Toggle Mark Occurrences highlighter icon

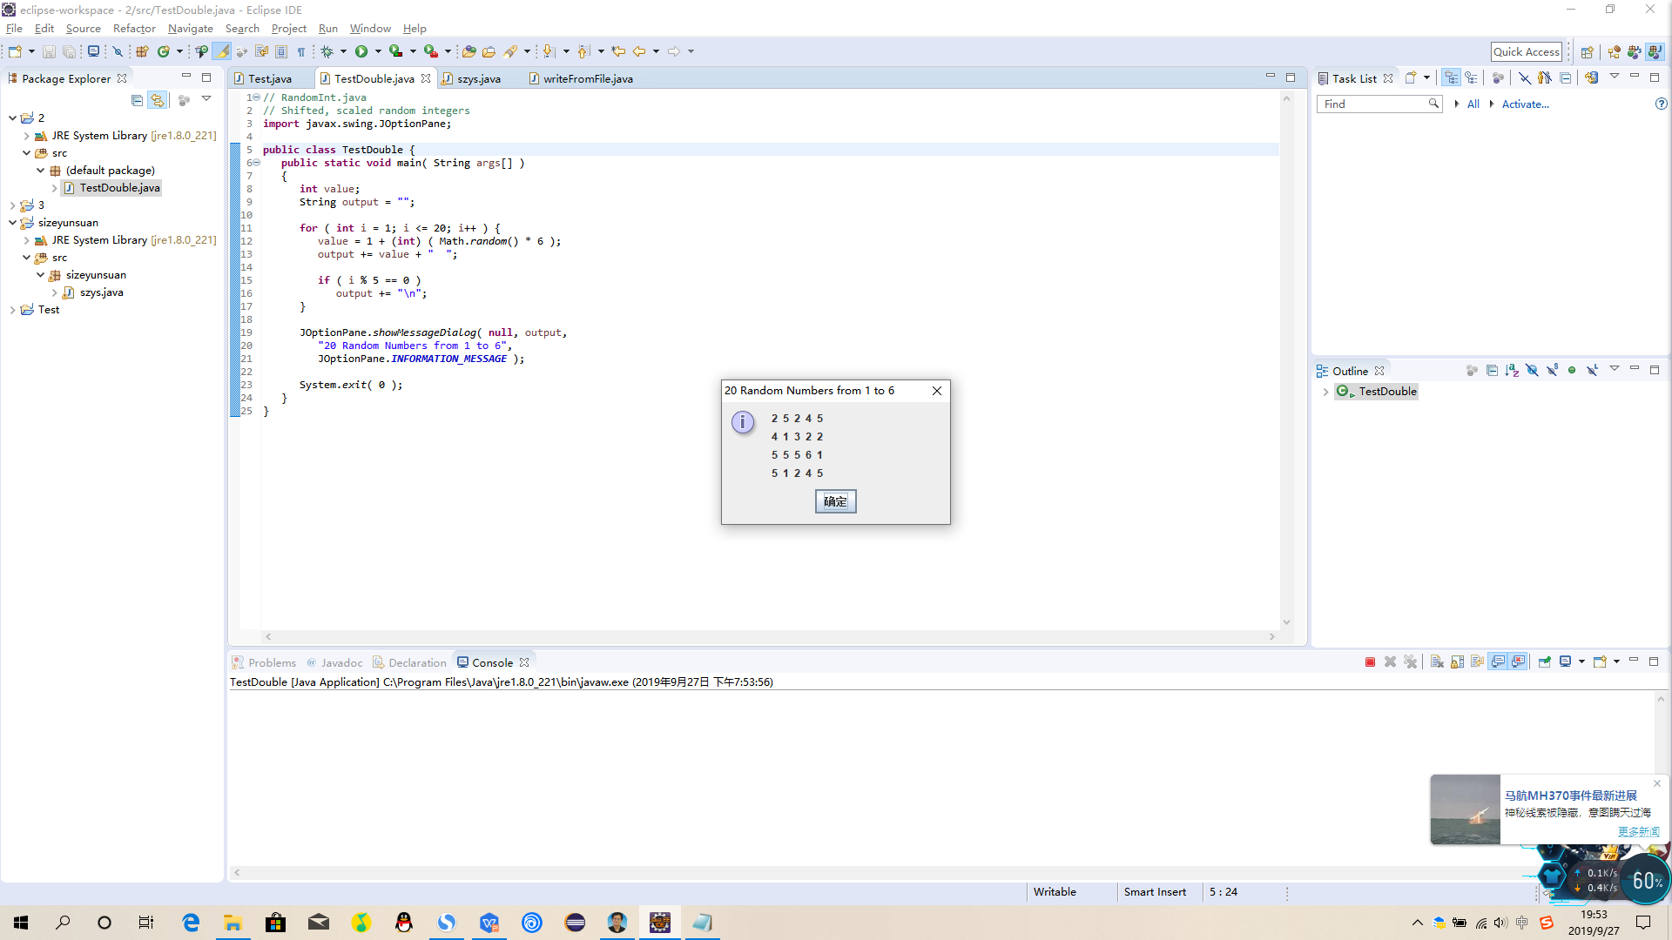[223, 51]
